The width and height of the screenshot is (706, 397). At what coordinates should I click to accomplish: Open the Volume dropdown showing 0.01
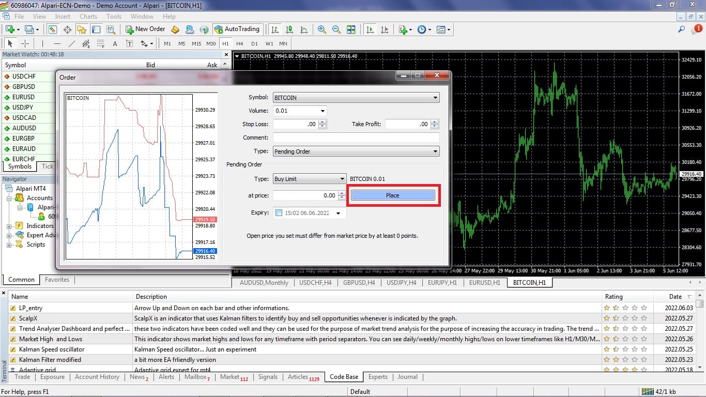(x=300, y=111)
